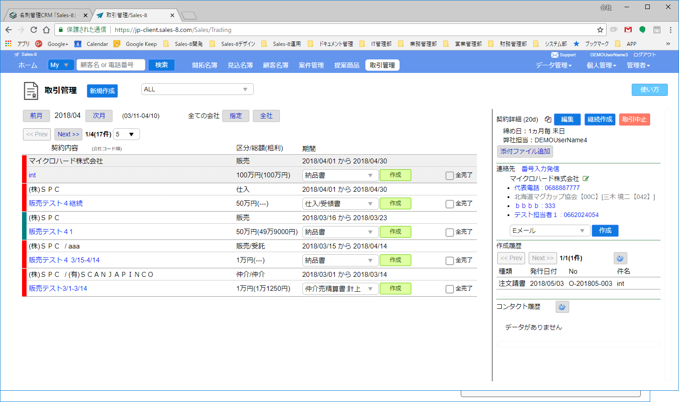Open the Apps grid bookmark icon
This screenshot has height=402, width=679.
[x=8, y=44]
